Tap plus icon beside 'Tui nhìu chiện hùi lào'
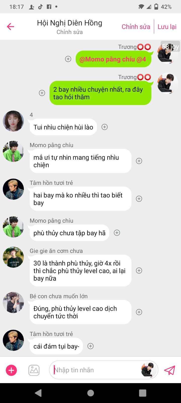Screen dimensions: 181x403 coord(105,127)
